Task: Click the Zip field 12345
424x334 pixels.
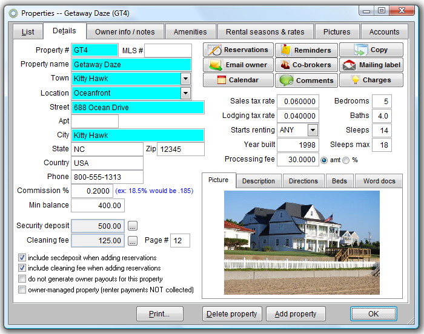Action: pos(181,149)
